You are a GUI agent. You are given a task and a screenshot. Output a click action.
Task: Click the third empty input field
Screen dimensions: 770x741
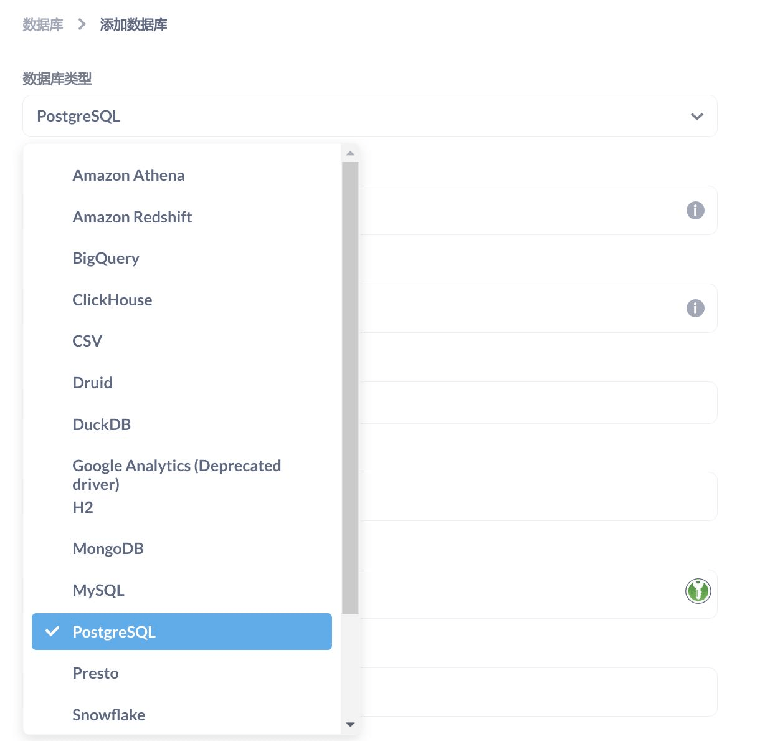click(x=539, y=403)
